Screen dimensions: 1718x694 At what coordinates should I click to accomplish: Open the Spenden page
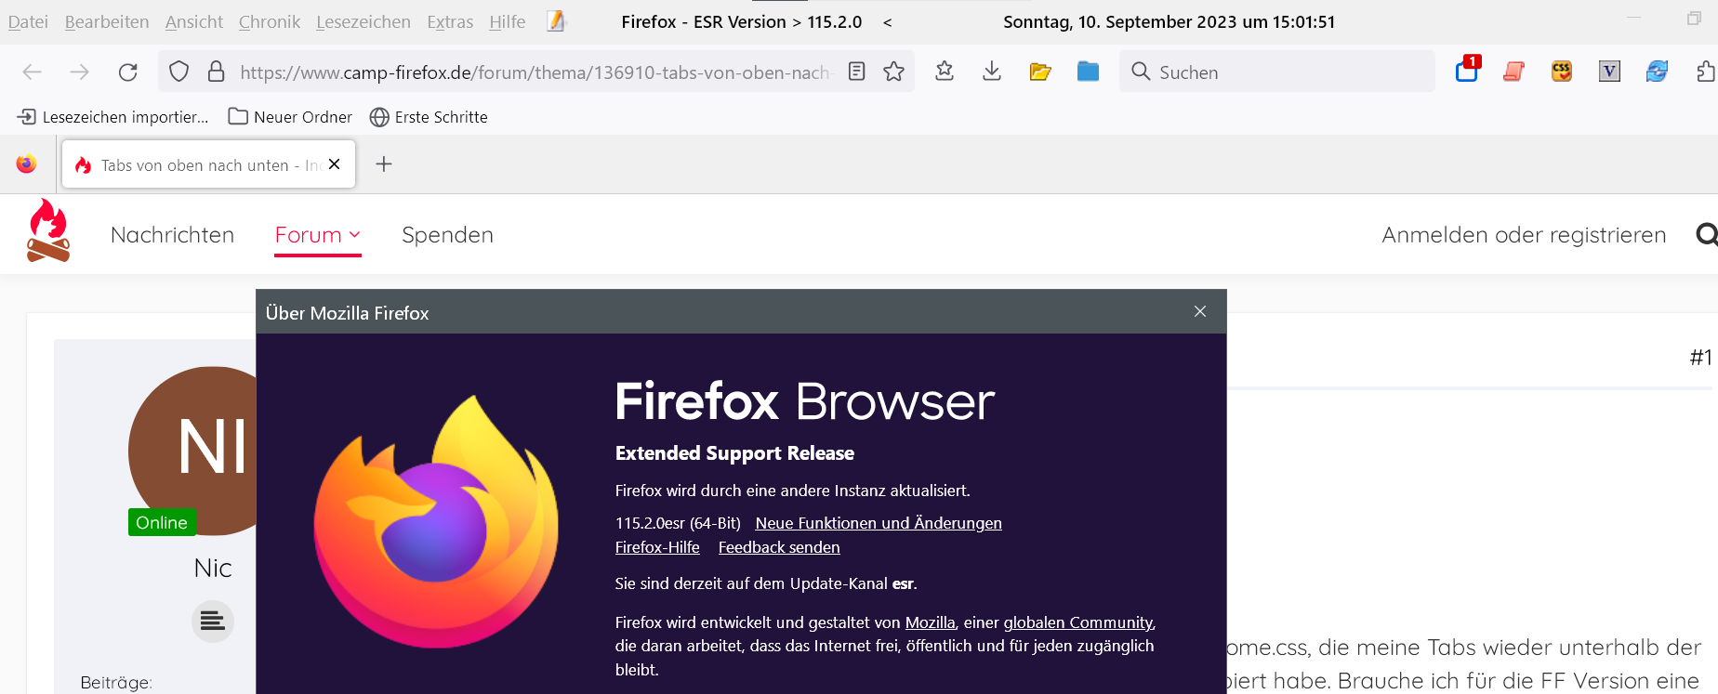pos(447,235)
